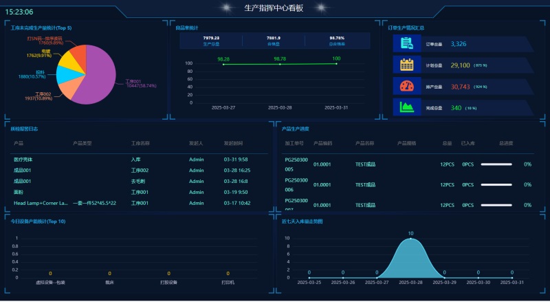Click progress bar for work order PG250300005
Screen dimensions: 550x304
[x=500, y=164]
